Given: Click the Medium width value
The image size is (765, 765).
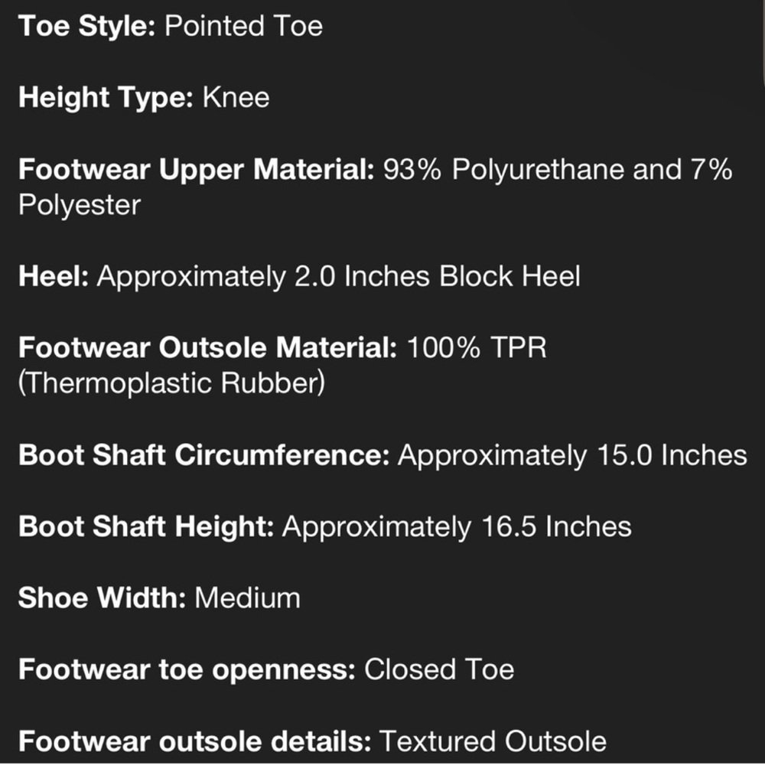Looking at the screenshot, I should (x=247, y=597).
